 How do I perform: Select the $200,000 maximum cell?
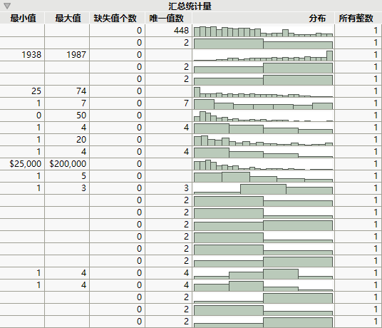click(x=68, y=164)
